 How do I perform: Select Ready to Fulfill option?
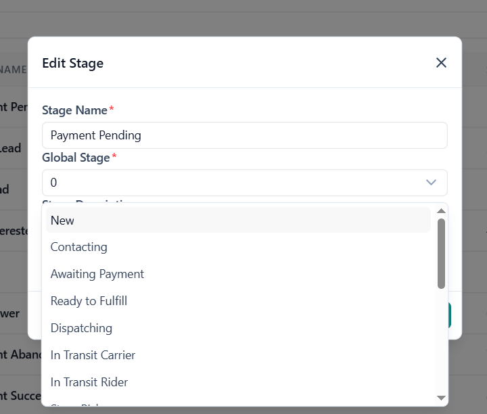coord(238,301)
